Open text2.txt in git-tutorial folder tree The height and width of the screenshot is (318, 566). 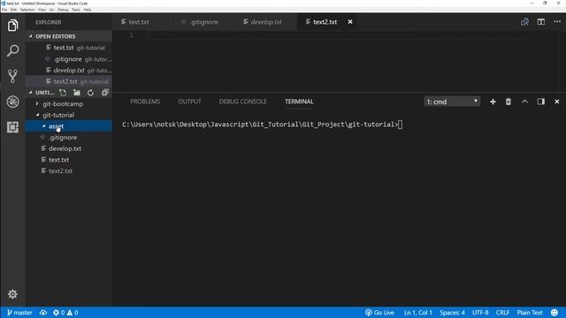click(x=69, y=170)
